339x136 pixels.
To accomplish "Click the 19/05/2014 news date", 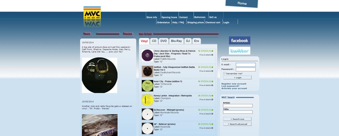I will tap(88, 43).
